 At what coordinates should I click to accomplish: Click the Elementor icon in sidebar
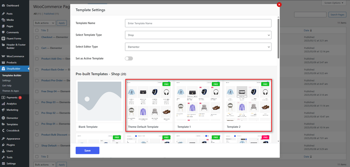[x=3, y=118]
